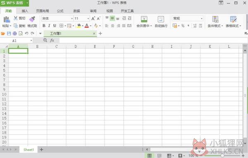Switch to the 公式 (Formulas) tab

[60, 11]
